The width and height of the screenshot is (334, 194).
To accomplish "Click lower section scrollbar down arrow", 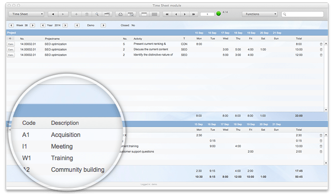I will tap(326, 163).
